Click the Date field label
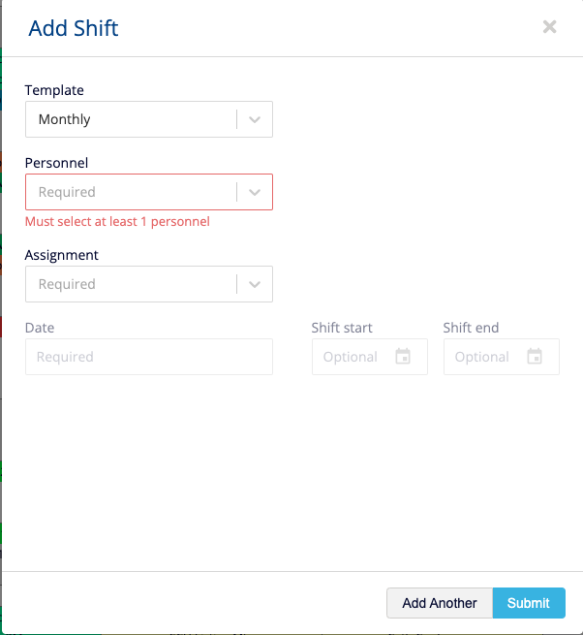583x635 pixels. tap(40, 328)
